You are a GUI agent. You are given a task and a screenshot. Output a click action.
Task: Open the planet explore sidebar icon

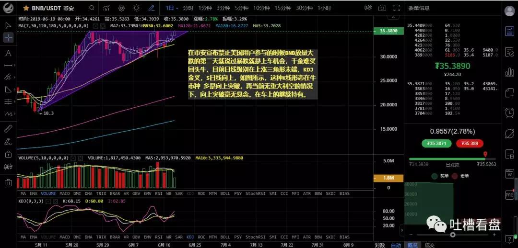point(509,133)
